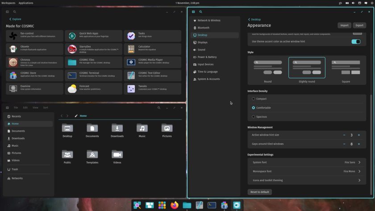Open Icons and toolkit theming
Image resolution: width=375 pixels, height=211 pixels.
[307, 180]
